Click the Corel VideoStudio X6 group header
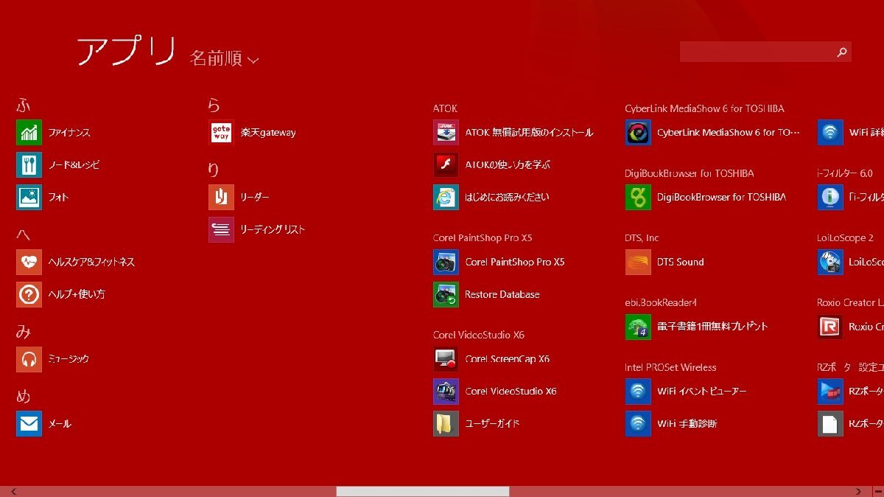Image resolution: width=884 pixels, height=497 pixels. click(x=478, y=335)
